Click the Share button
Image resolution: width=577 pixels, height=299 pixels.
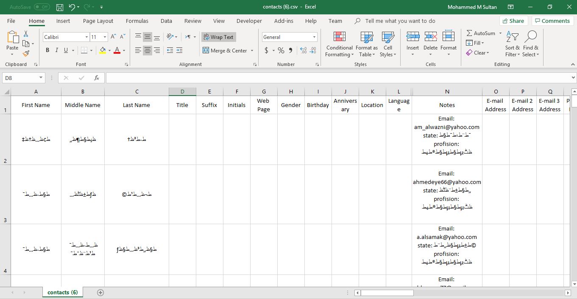513,21
